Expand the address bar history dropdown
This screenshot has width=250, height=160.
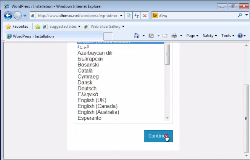(121, 15)
